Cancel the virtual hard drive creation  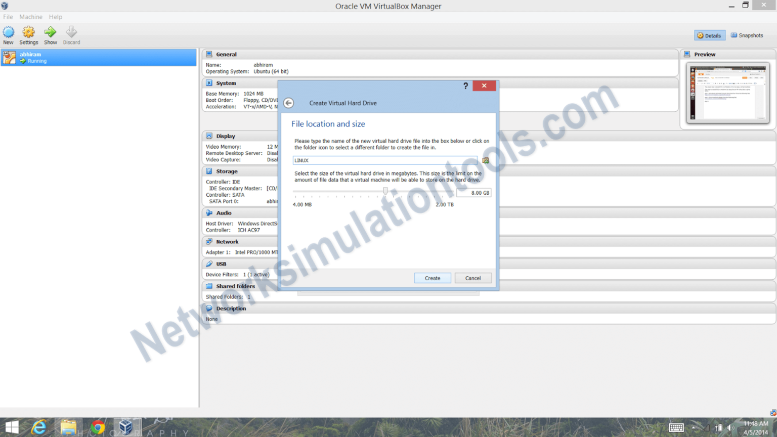coord(472,278)
